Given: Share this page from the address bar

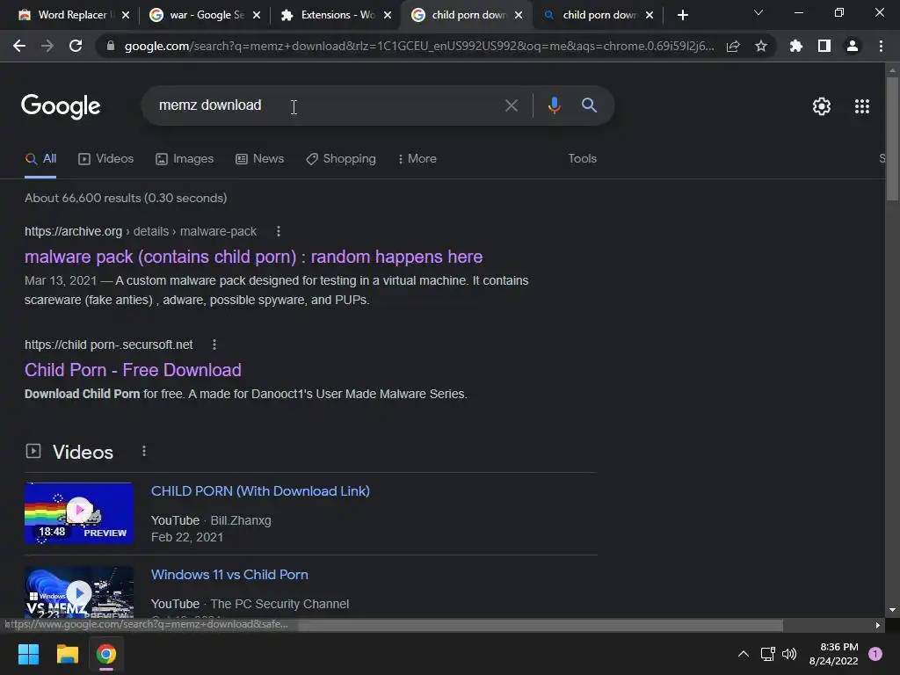Looking at the screenshot, I should point(733,47).
